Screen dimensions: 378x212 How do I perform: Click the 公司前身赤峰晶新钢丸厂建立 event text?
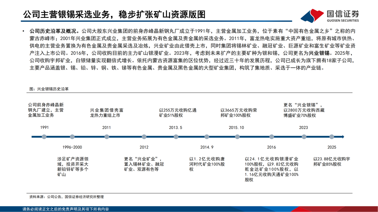pos(46,110)
